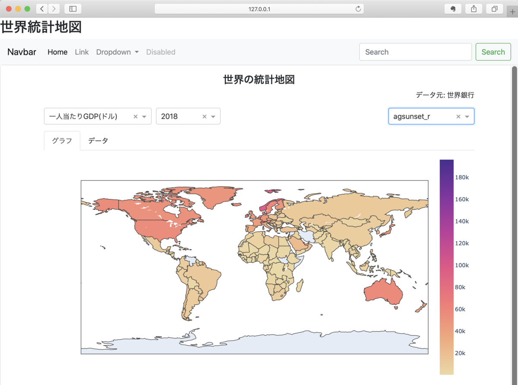Image resolution: width=518 pixels, height=385 pixels.
Task: Select the 100k colorbar label
Action: (x=462, y=265)
